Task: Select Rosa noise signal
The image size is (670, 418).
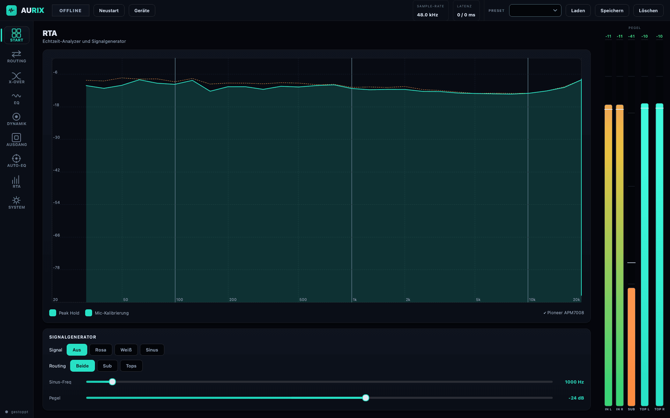Action: (x=101, y=350)
